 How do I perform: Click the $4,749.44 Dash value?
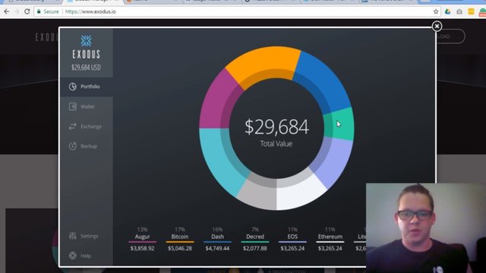(x=217, y=248)
